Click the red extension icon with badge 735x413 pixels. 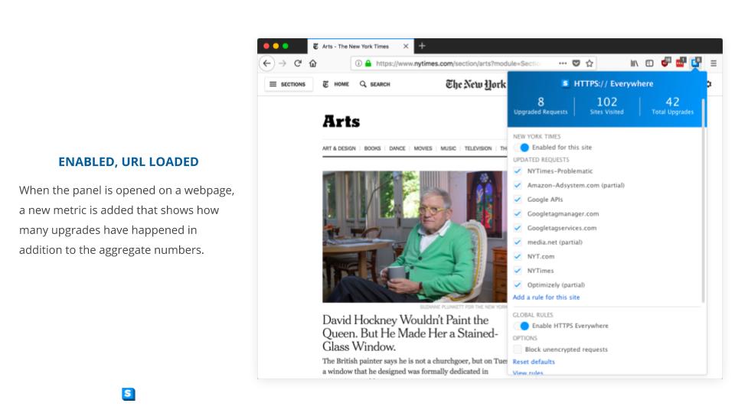click(x=681, y=62)
